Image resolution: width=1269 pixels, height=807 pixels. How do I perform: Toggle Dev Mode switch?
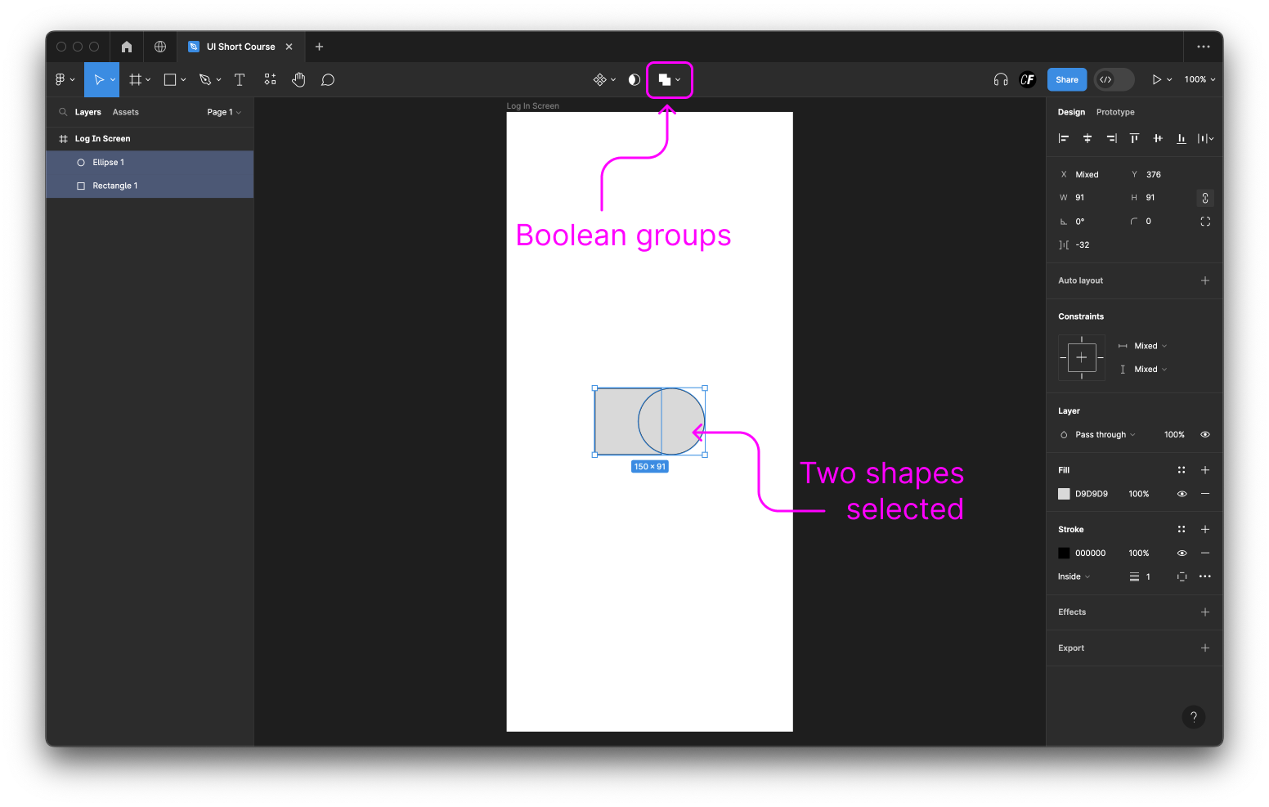[1114, 79]
